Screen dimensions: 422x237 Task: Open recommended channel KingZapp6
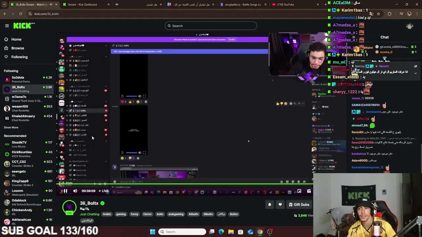28,183
